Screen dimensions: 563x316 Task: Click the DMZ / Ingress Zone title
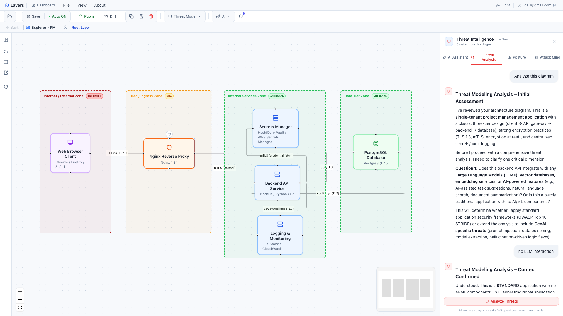146,96
